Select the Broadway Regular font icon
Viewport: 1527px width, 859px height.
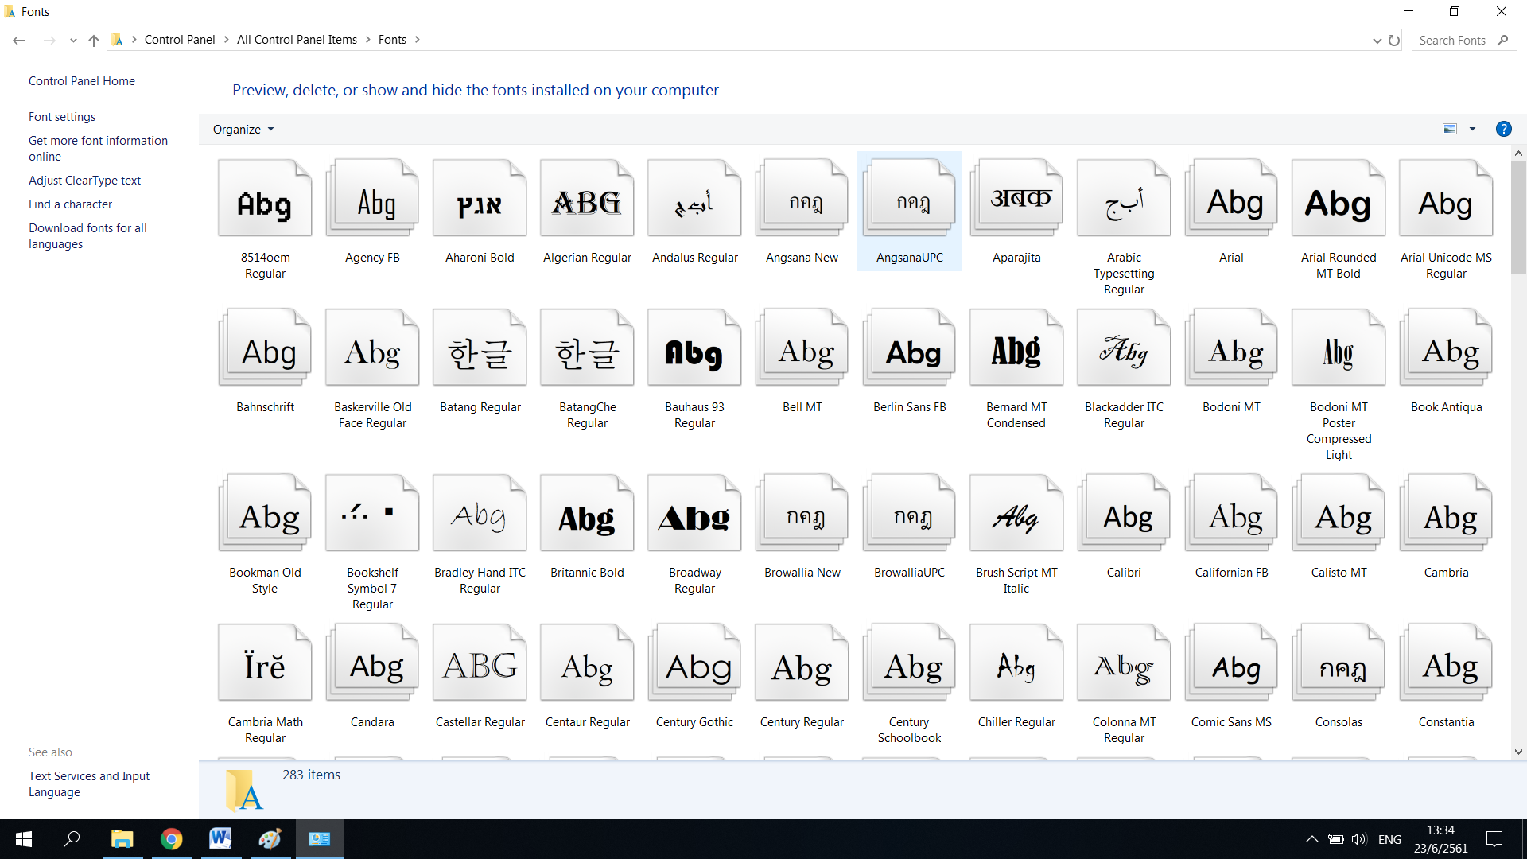[694, 513]
